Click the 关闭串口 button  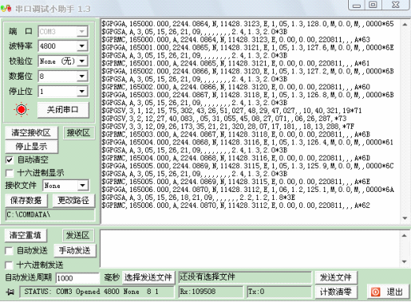pos(63,109)
